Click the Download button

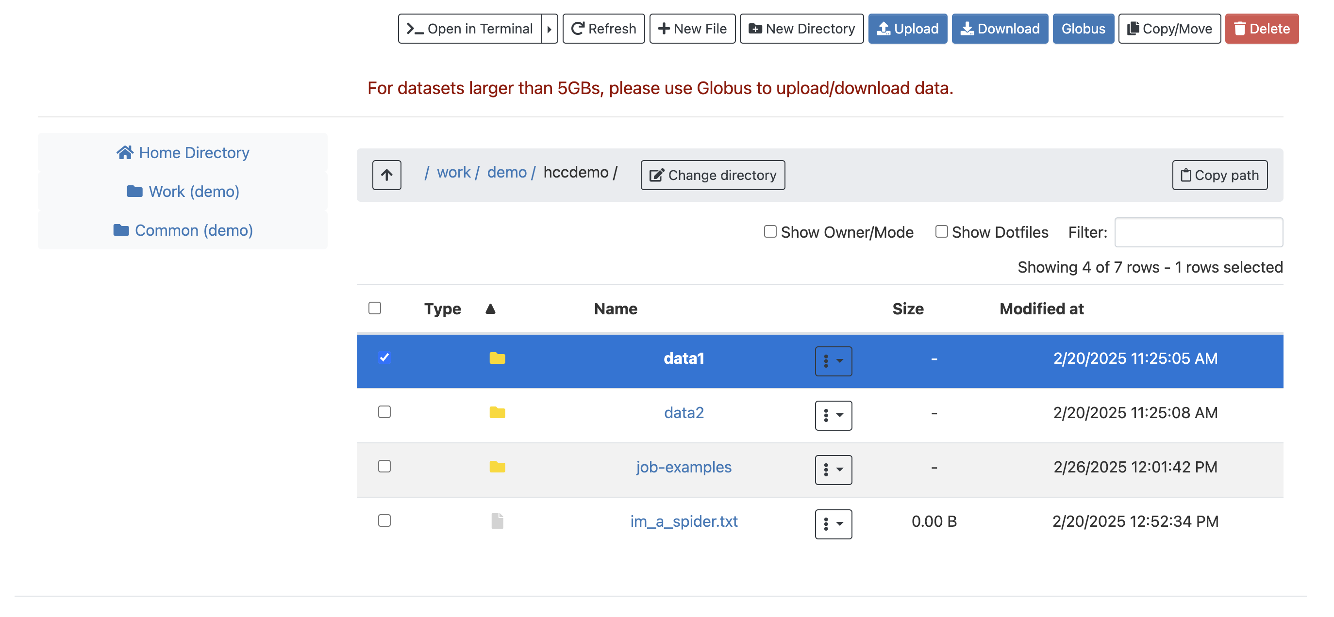point(1000,29)
